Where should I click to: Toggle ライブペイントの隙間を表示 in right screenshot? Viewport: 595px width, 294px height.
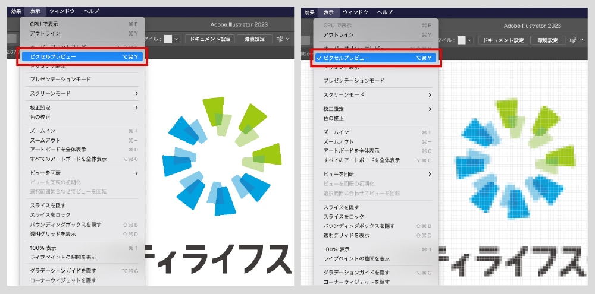375,259
